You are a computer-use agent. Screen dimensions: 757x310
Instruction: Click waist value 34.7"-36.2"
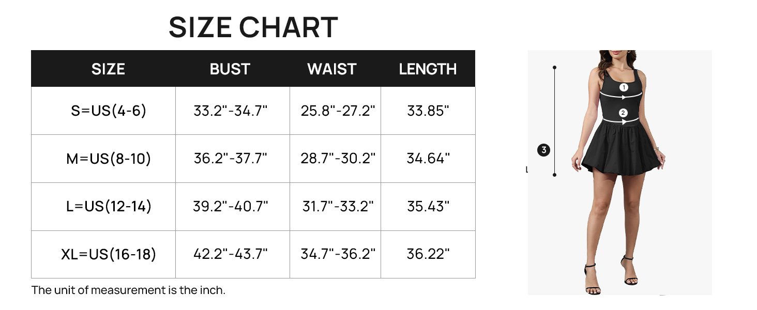338,254
